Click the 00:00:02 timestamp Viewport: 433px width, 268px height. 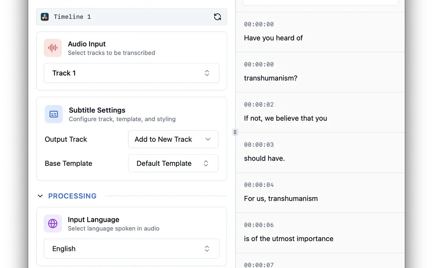point(259,105)
